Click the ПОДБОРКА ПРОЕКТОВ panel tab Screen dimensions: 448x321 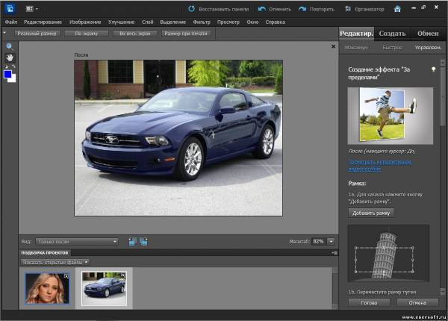(45, 253)
